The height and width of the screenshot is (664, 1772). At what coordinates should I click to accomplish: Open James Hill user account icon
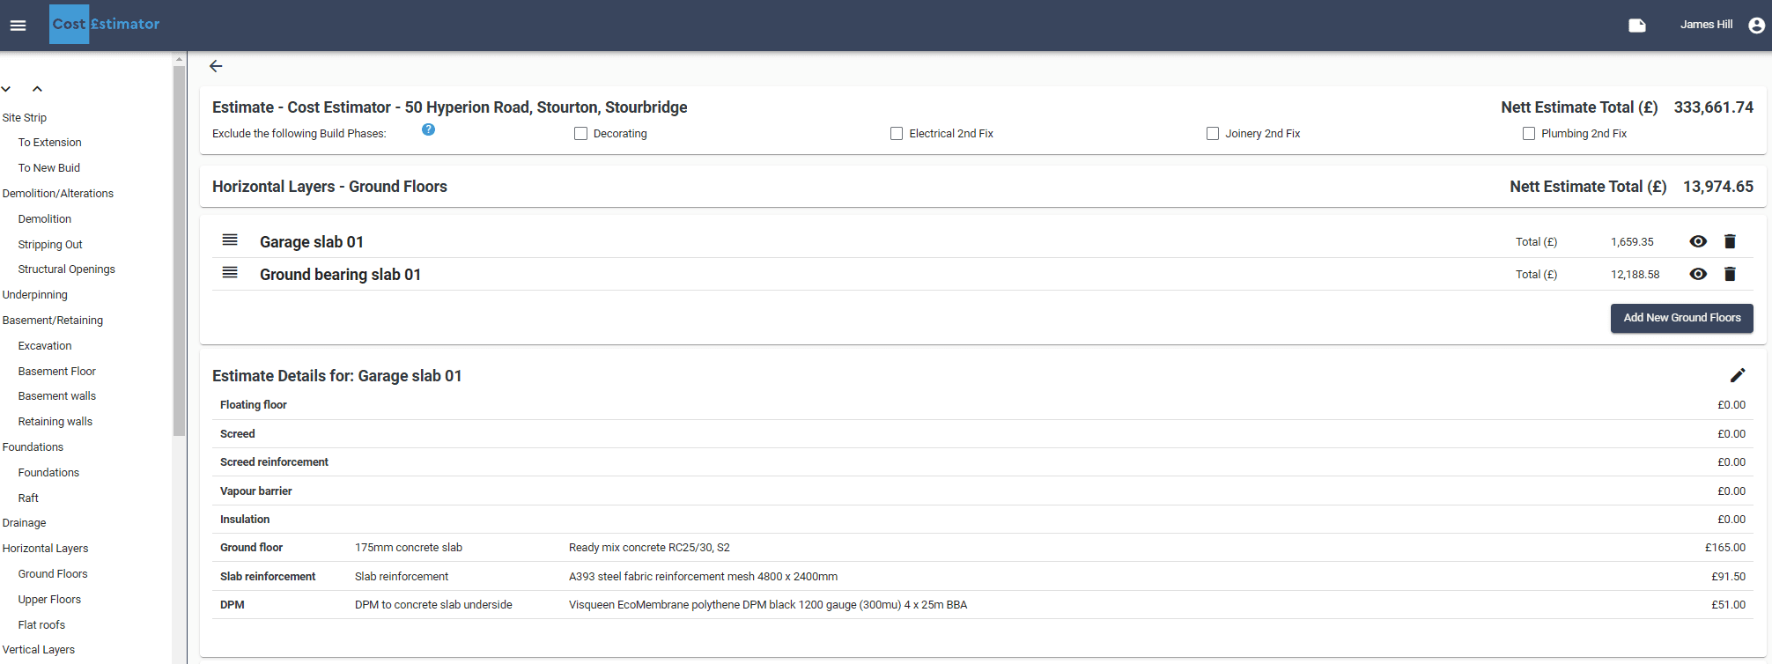(1756, 26)
